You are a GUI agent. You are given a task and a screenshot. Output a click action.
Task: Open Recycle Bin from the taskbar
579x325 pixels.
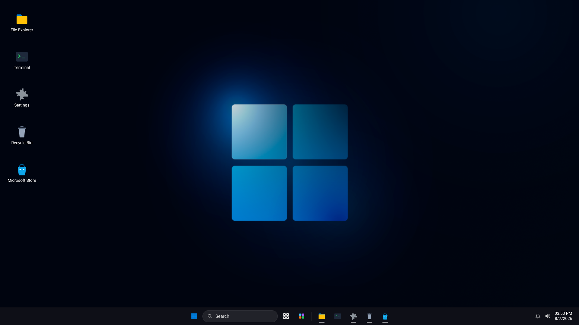369,316
